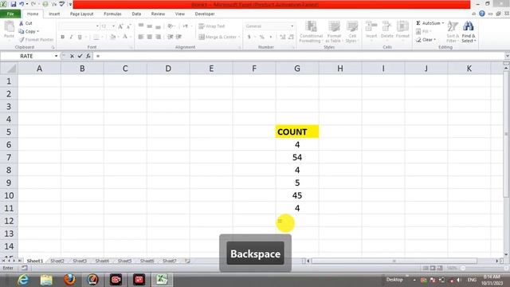Viewport: 510px width, 287px height.
Task: Align text left in alignment group
Action: click(x=141, y=37)
